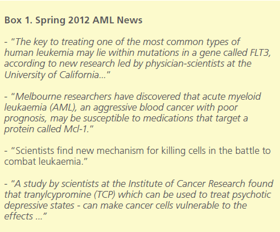This screenshot has height=232, width=280.
Task: Select the word "Melbourne" in the second quote
Action: click(39, 96)
